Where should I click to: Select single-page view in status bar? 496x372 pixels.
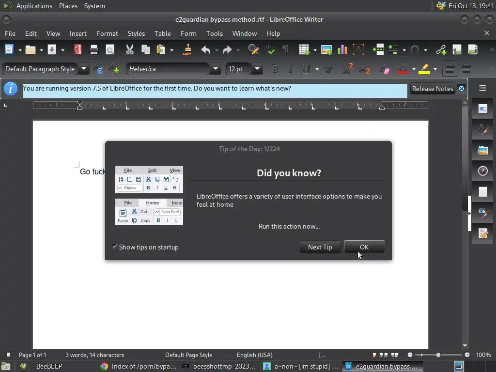(374, 355)
